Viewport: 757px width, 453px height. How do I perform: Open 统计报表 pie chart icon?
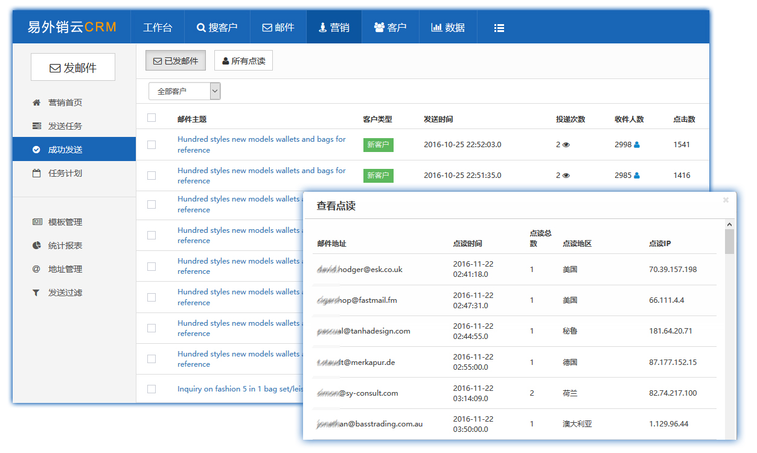(36, 246)
